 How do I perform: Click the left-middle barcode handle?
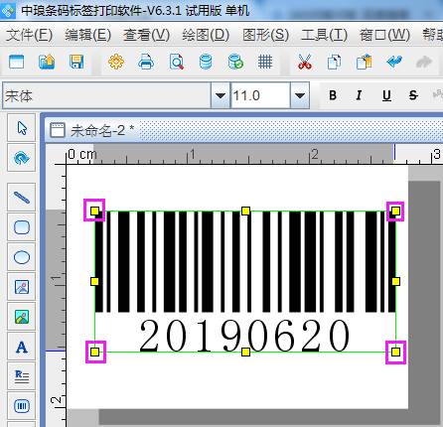click(94, 281)
